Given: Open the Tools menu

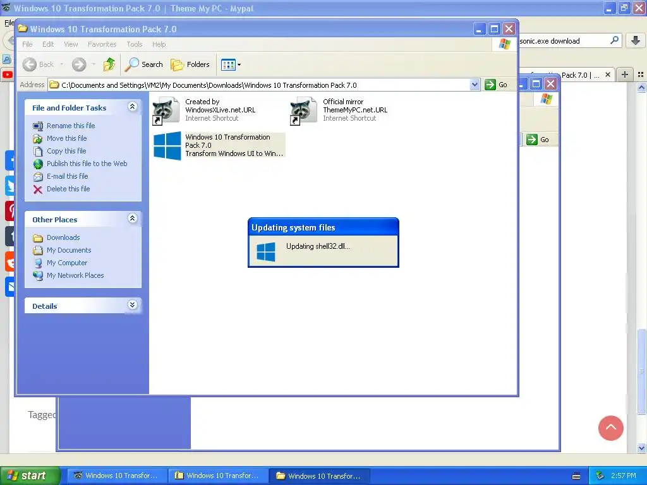Looking at the screenshot, I should (135, 44).
